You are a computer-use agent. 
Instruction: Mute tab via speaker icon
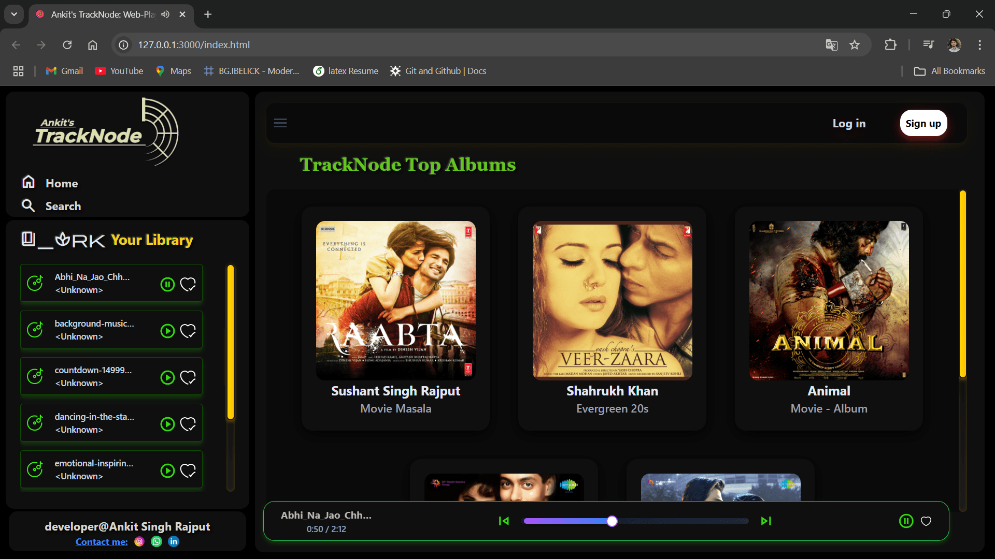[165, 14]
